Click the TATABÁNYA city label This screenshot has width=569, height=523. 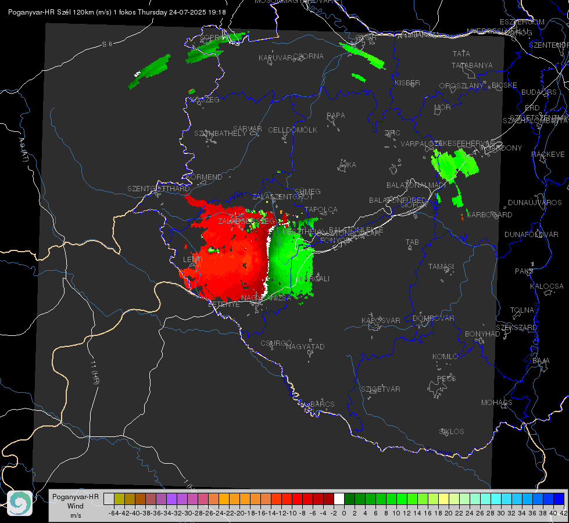pyautogui.click(x=472, y=65)
